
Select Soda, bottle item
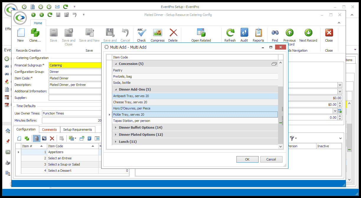[x=195, y=83]
